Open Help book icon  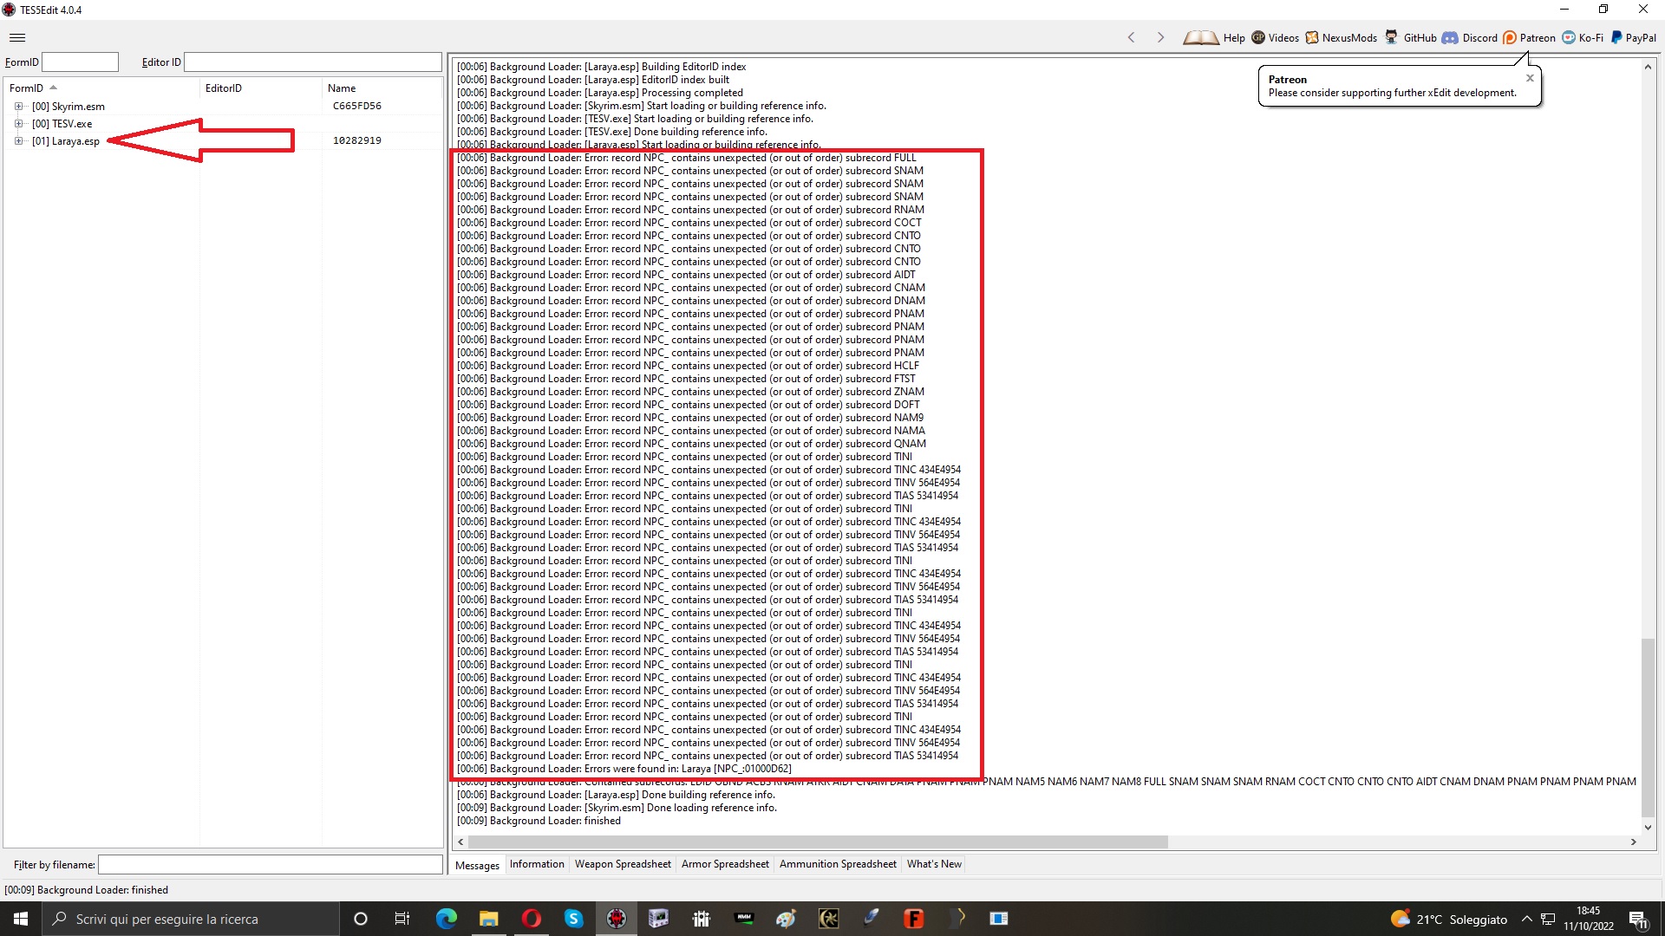1201,37
